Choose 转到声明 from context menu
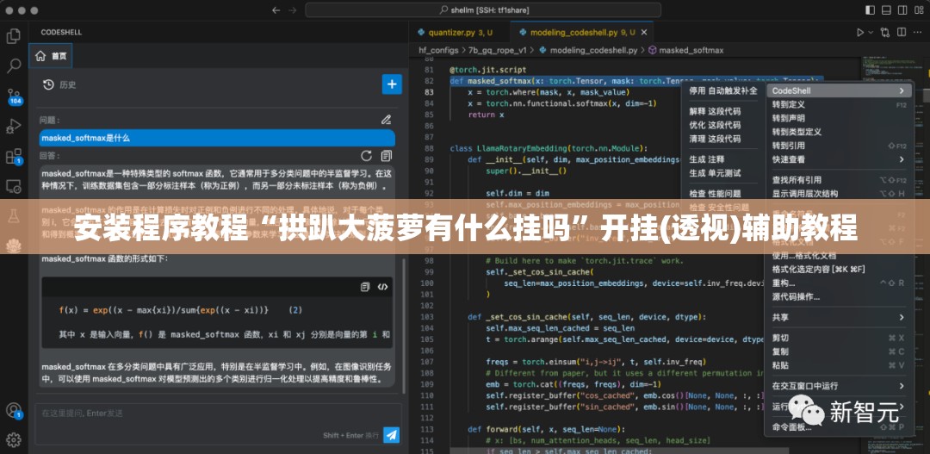The height and width of the screenshot is (454, 930). [839, 118]
